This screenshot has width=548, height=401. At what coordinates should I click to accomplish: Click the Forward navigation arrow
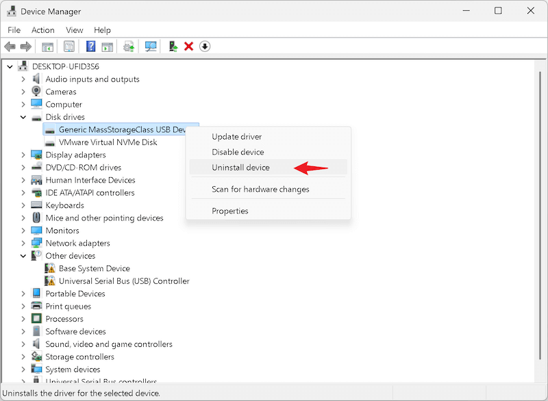click(x=26, y=46)
